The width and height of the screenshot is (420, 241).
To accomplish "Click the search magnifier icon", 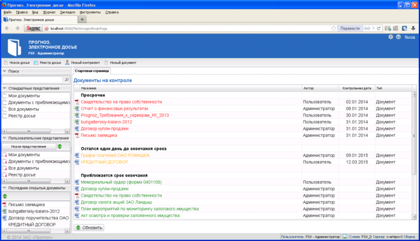I will 66,79.
